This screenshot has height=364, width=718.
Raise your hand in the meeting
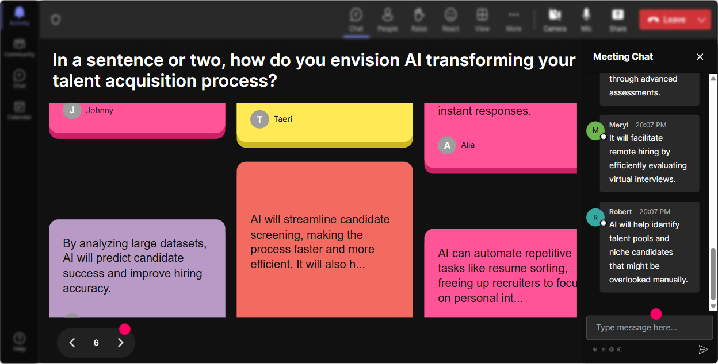click(419, 20)
